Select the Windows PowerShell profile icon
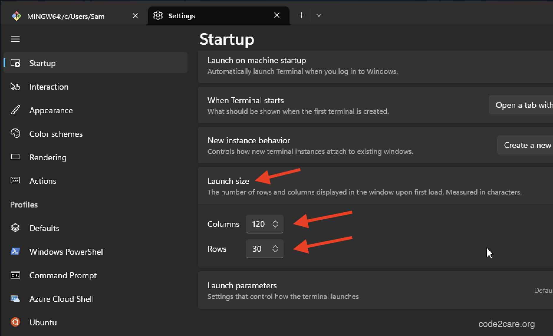 pos(15,251)
